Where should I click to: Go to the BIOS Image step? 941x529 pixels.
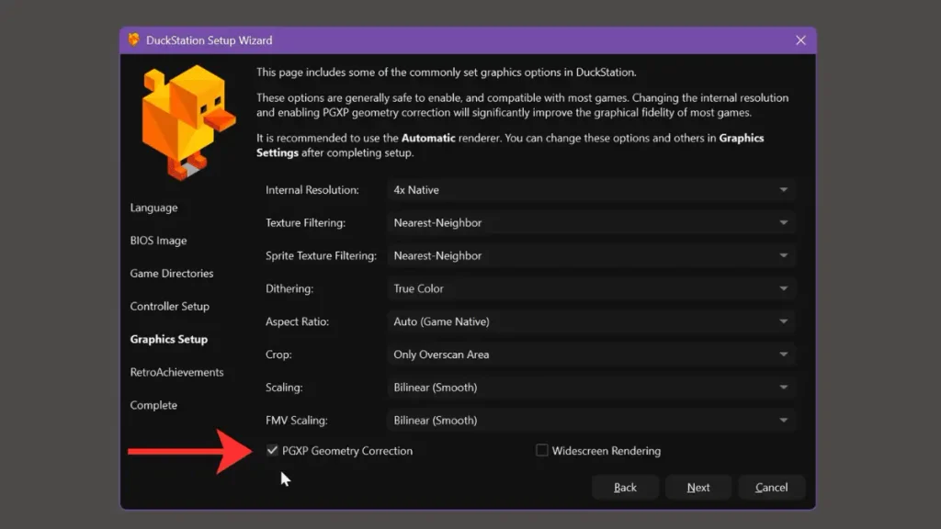tap(158, 241)
